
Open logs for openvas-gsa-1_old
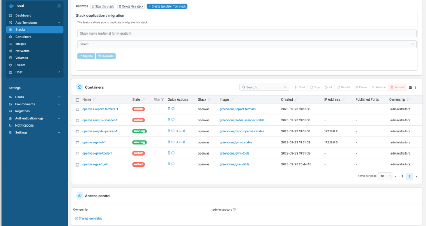[169, 164]
